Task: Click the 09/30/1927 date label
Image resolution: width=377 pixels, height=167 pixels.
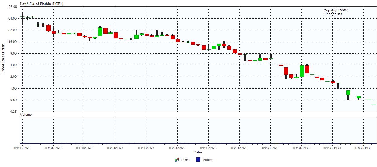Action: [146, 148]
